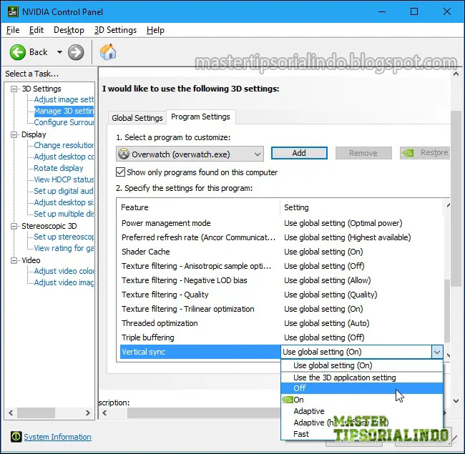
Task: Open the Back history dropdown arrow
Action: (59, 52)
